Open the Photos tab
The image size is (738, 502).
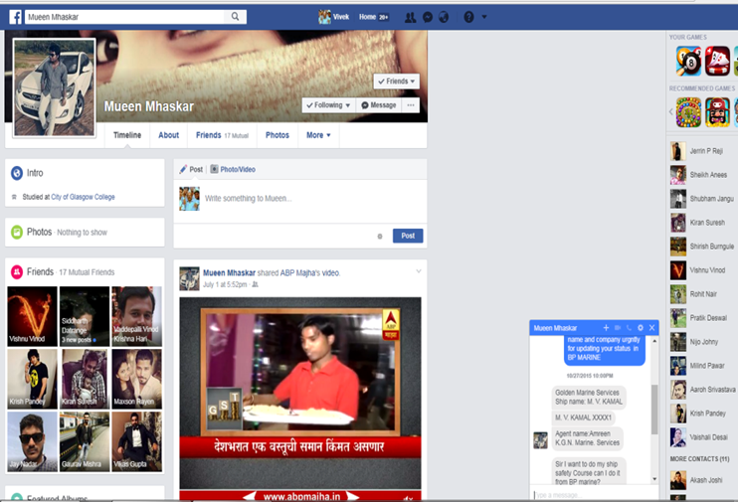pos(277,135)
